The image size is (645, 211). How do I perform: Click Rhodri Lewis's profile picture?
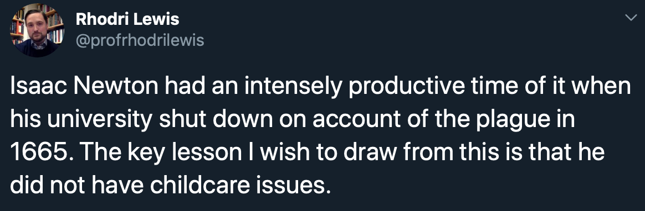point(37,30)
